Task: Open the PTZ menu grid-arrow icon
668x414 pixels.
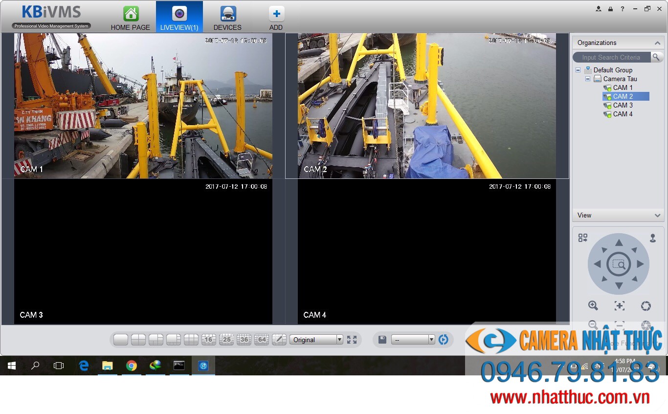Action: click(x=583, y=238)
